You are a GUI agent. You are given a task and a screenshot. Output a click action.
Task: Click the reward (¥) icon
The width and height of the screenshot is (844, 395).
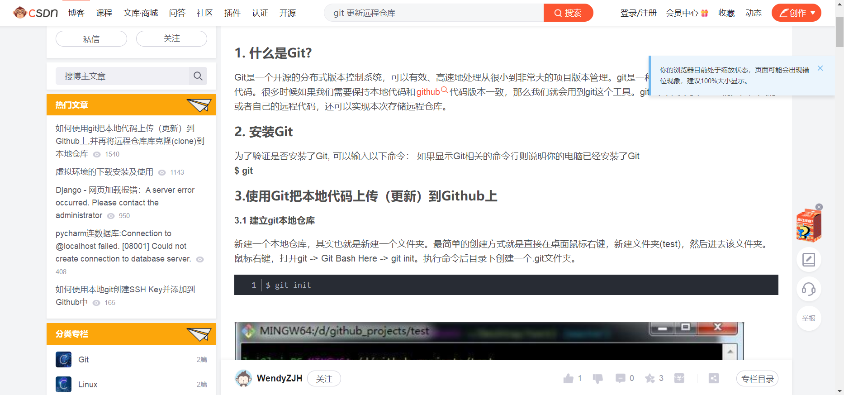click(679, 378)
